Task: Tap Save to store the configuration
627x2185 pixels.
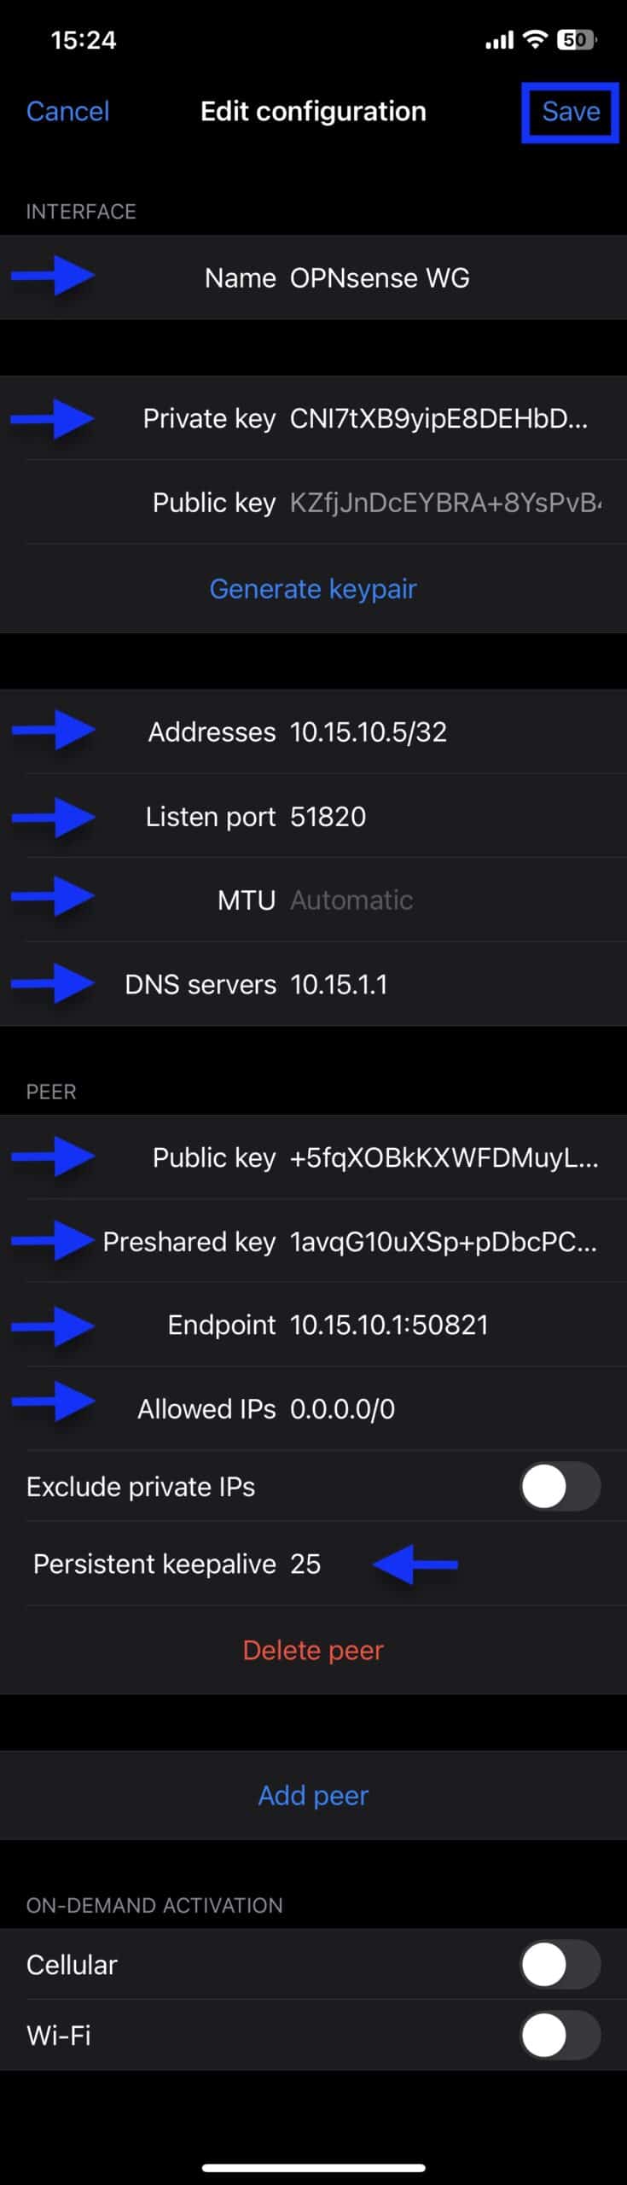Action: (x=571, y=112)
